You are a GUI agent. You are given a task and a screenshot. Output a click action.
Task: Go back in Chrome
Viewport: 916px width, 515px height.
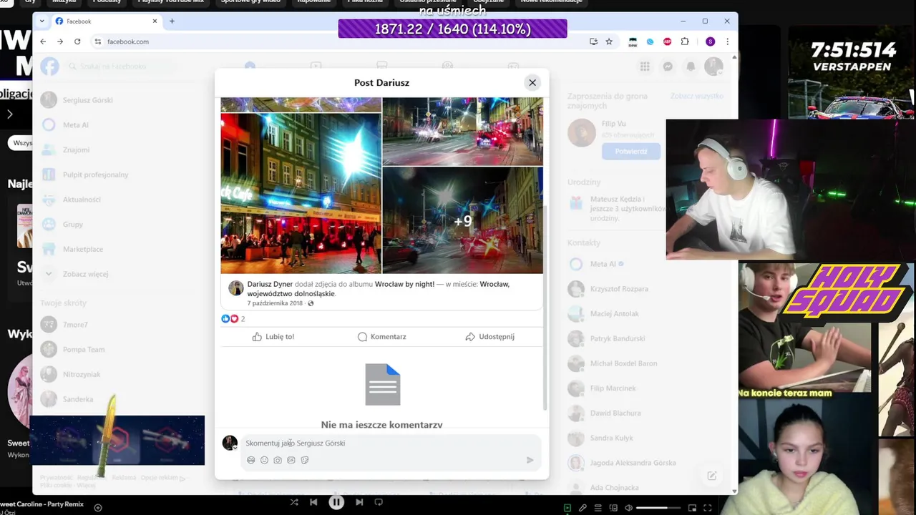(43, 41)
